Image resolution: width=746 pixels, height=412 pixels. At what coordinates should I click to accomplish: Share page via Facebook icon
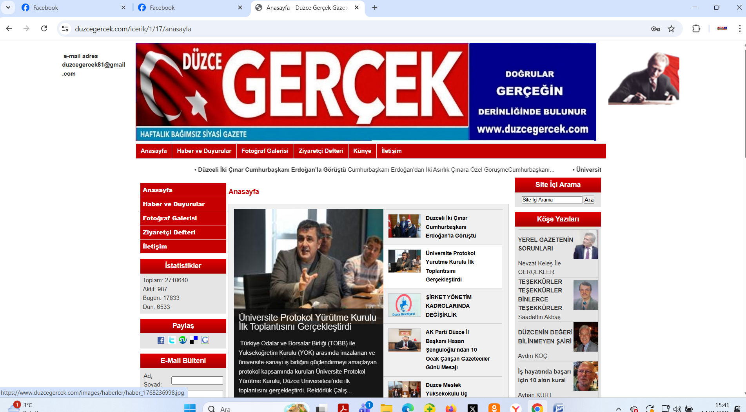pos(161,340)
